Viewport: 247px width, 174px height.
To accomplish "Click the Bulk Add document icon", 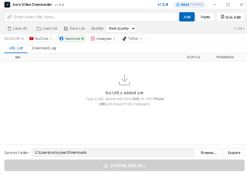I will [x=223, y=17].
